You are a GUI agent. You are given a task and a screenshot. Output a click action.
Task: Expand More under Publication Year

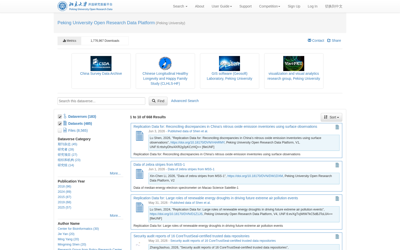tap(115, 215)
